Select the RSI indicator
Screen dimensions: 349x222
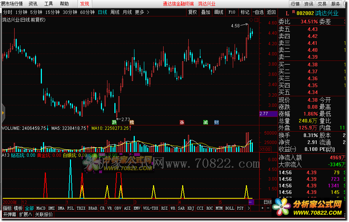pos(164,208)
